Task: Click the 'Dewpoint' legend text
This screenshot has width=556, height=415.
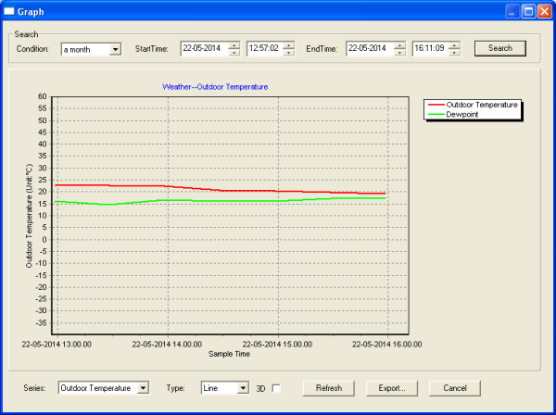Action: (x=462, y=115)
